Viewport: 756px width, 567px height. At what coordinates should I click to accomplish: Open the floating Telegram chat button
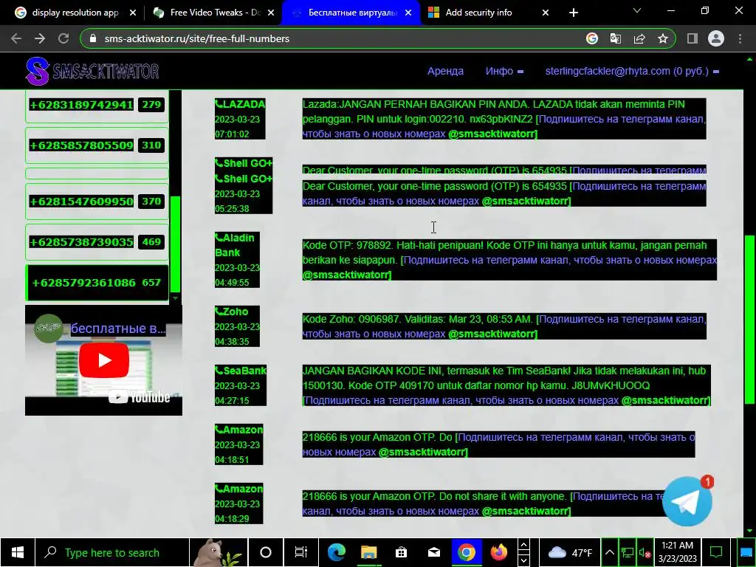pos(687,501)
